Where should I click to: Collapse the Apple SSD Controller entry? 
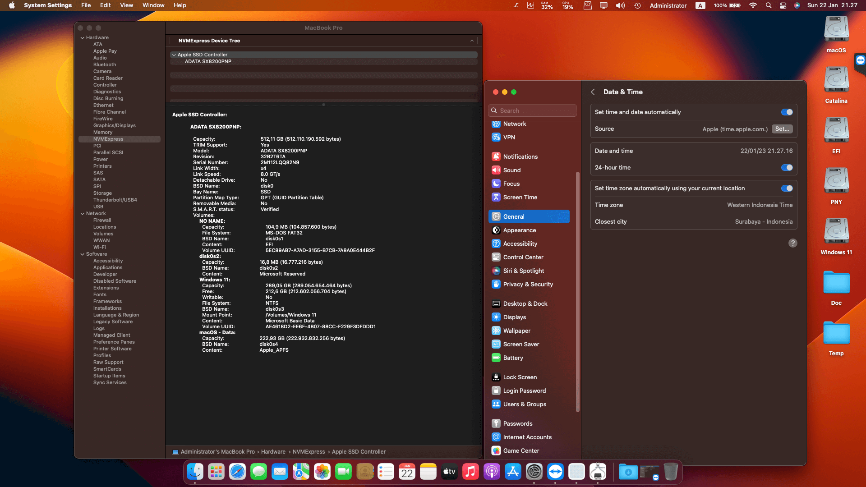coord(174,55)
